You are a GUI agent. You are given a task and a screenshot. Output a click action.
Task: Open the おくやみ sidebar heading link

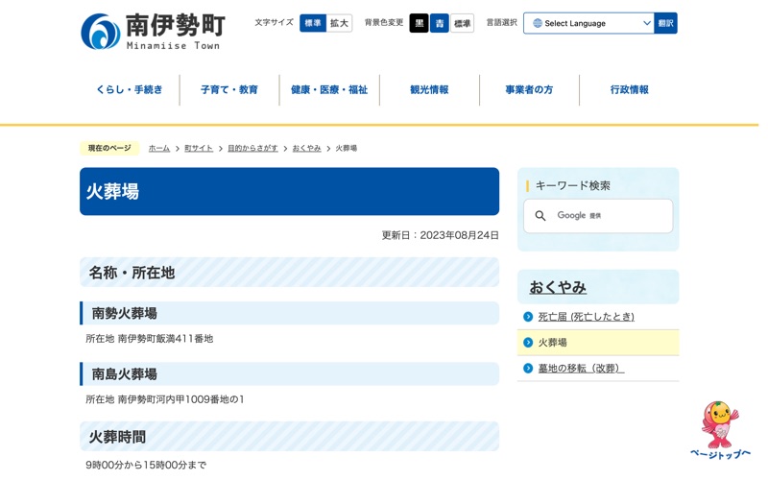click(558, 287)
